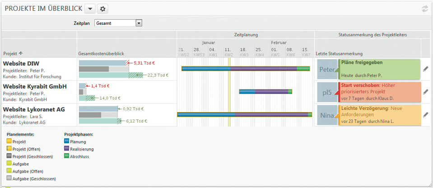Click the Nina avatar thumbnail
This screenshot has width=433, height=188.
(327, 115)
